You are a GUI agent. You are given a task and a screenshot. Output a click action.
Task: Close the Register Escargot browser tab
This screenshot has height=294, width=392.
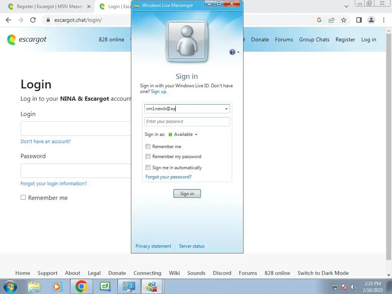(89, 7)
